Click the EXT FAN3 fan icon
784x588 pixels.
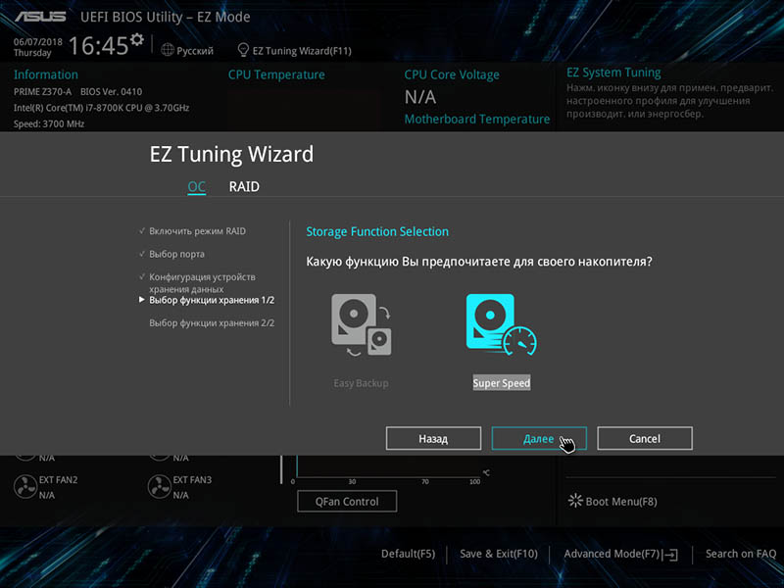160,486
